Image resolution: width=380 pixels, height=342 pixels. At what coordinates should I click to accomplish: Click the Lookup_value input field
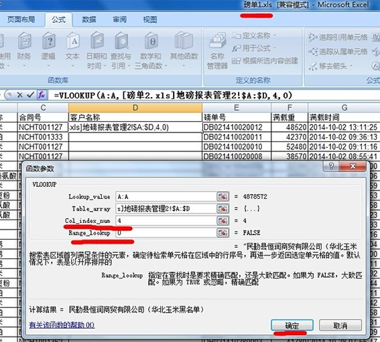coord(166,197)
